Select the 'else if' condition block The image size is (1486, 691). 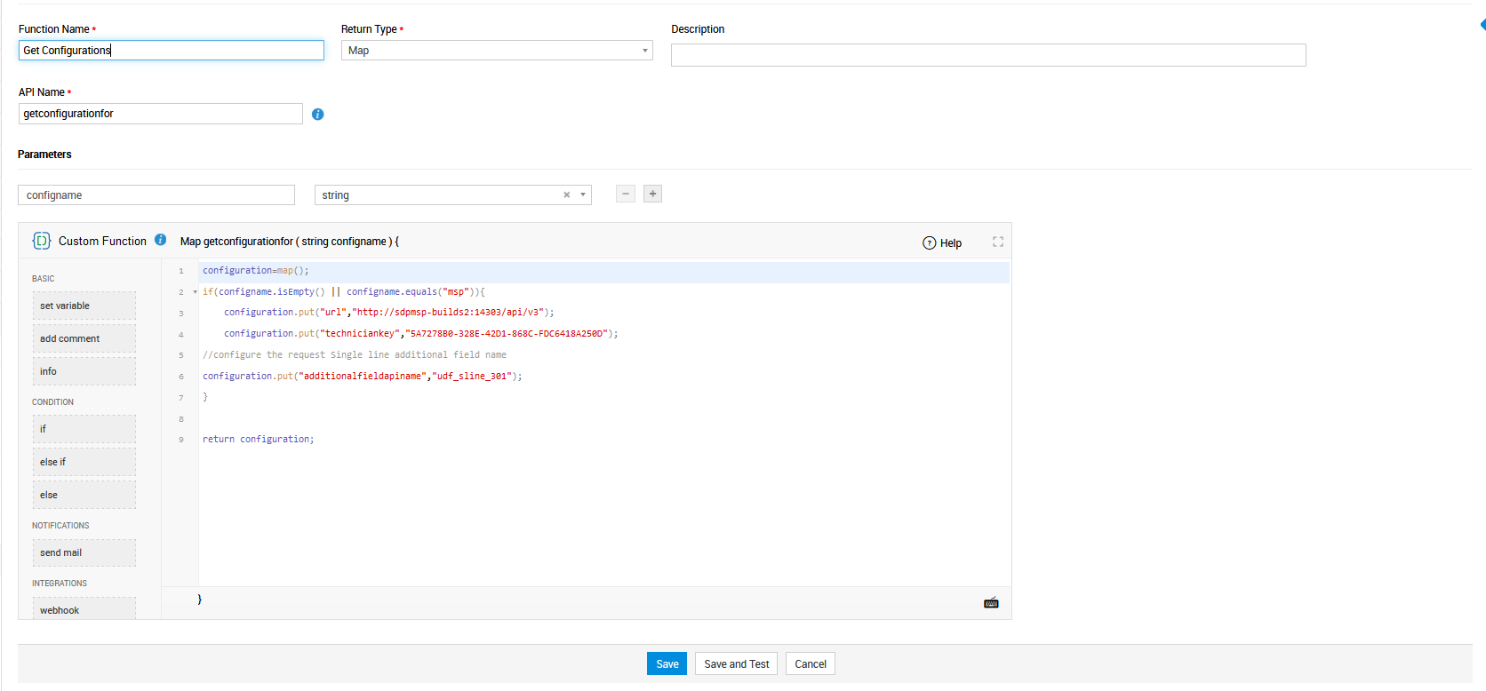coord(84,462)
